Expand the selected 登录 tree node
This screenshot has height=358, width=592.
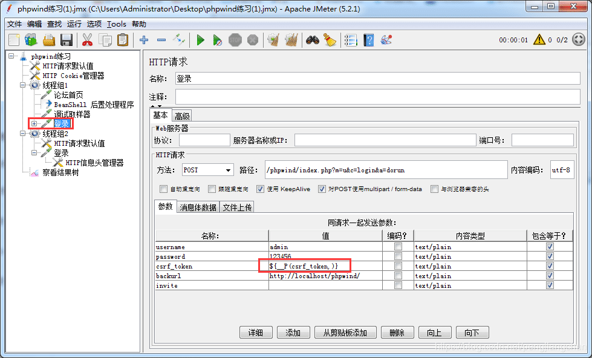(x=34, y=124)
